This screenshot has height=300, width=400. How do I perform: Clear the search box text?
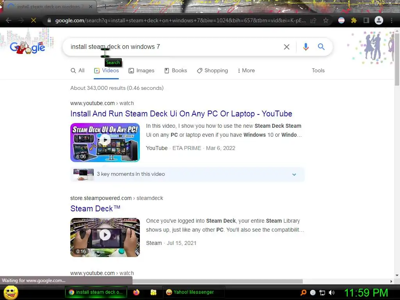(287, 47)
